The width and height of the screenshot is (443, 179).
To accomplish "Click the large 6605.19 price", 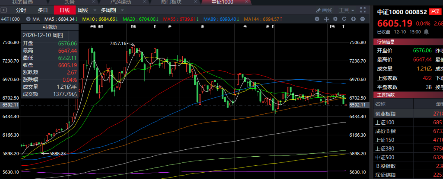I will (x=395, y=23).
